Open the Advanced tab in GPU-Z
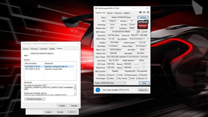 [118, 13]
